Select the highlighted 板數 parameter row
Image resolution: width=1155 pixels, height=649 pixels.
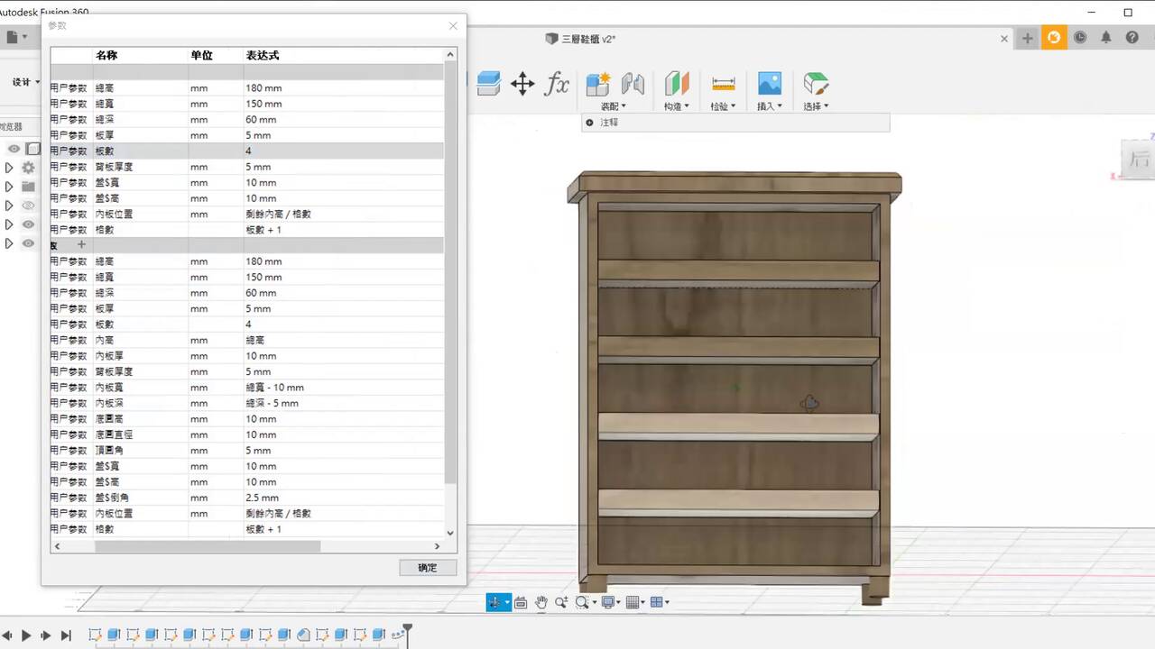coord(246,151)
